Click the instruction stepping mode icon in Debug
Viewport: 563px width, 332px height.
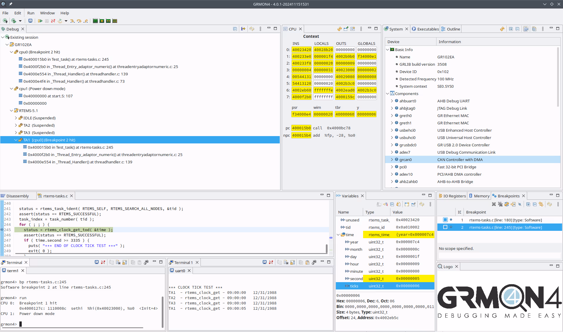point(243,29)
